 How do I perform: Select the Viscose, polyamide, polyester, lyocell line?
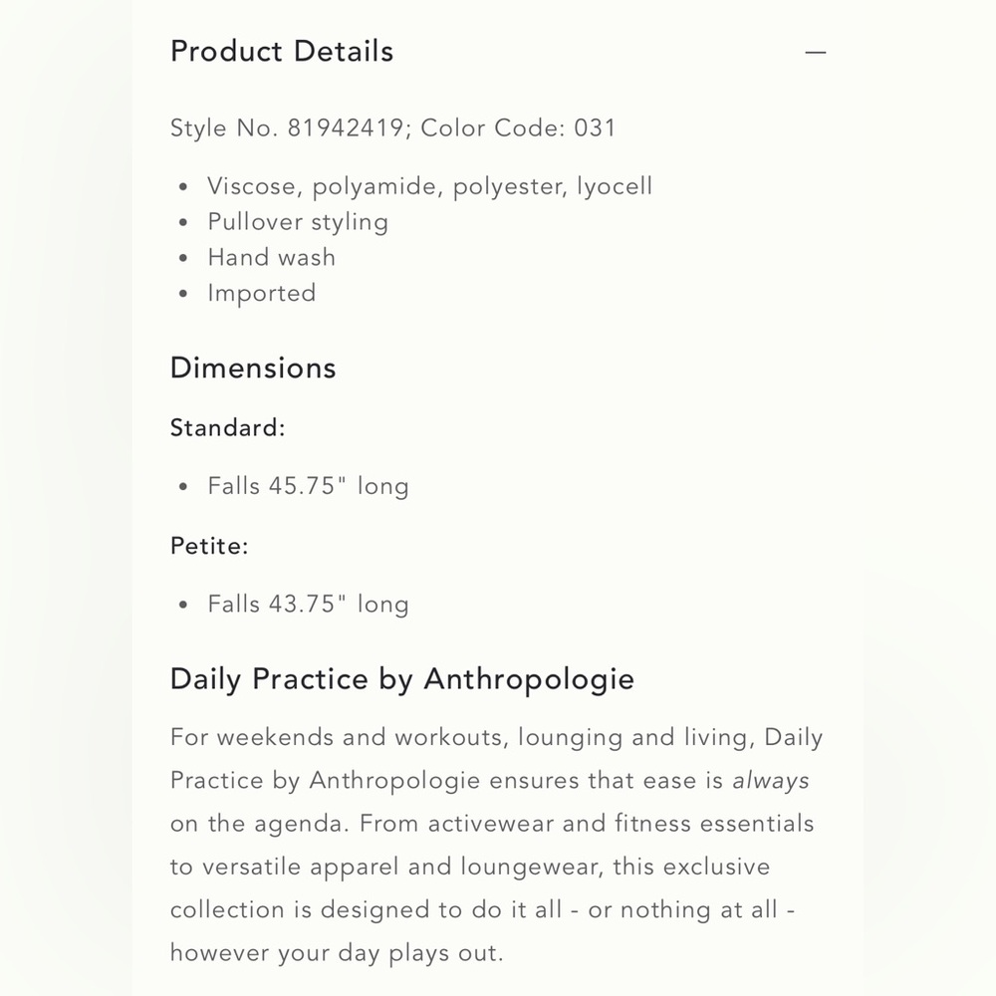click(x=429, y=186)
